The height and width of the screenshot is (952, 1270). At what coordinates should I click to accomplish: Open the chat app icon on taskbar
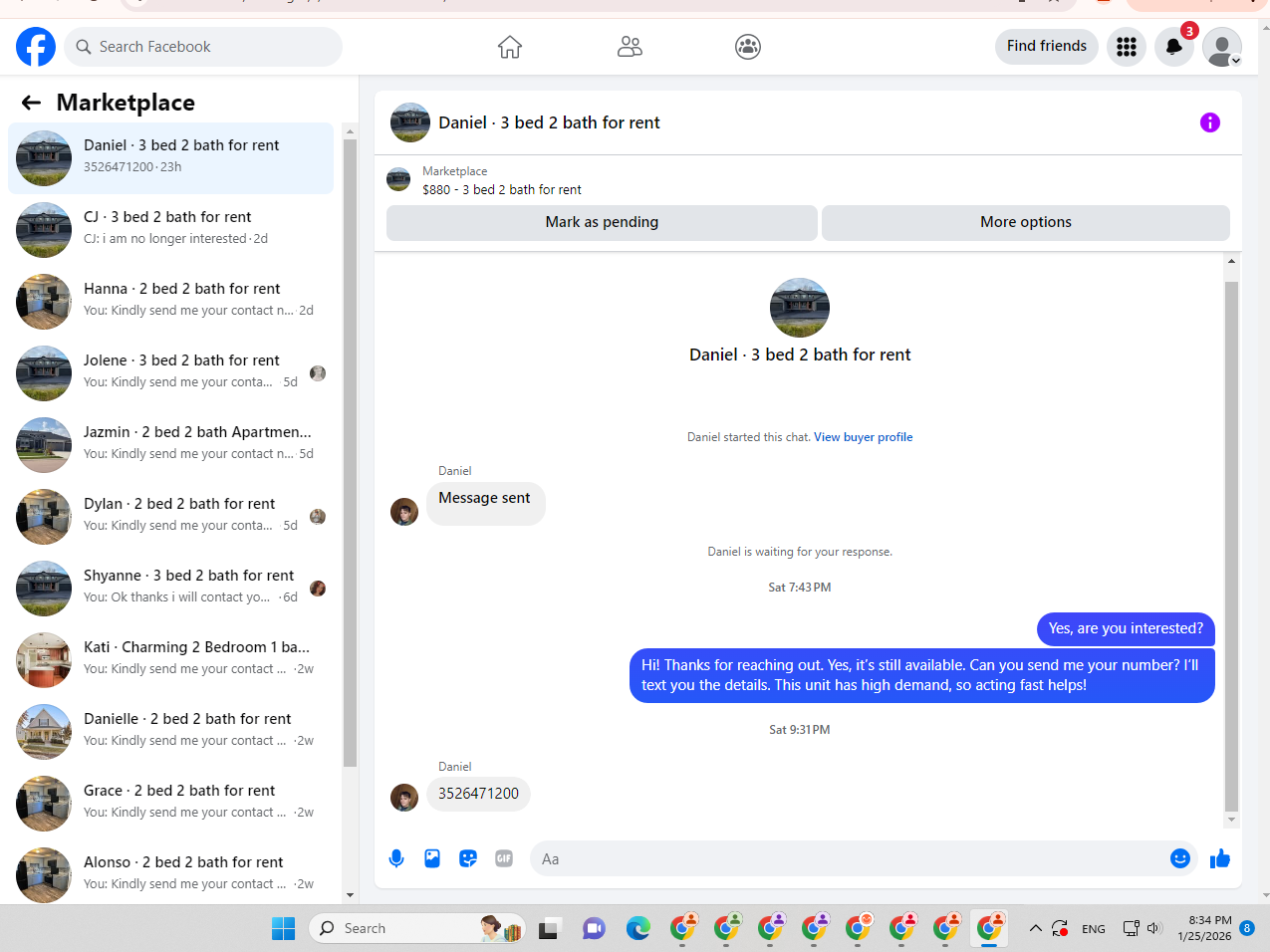pos(594,929)
